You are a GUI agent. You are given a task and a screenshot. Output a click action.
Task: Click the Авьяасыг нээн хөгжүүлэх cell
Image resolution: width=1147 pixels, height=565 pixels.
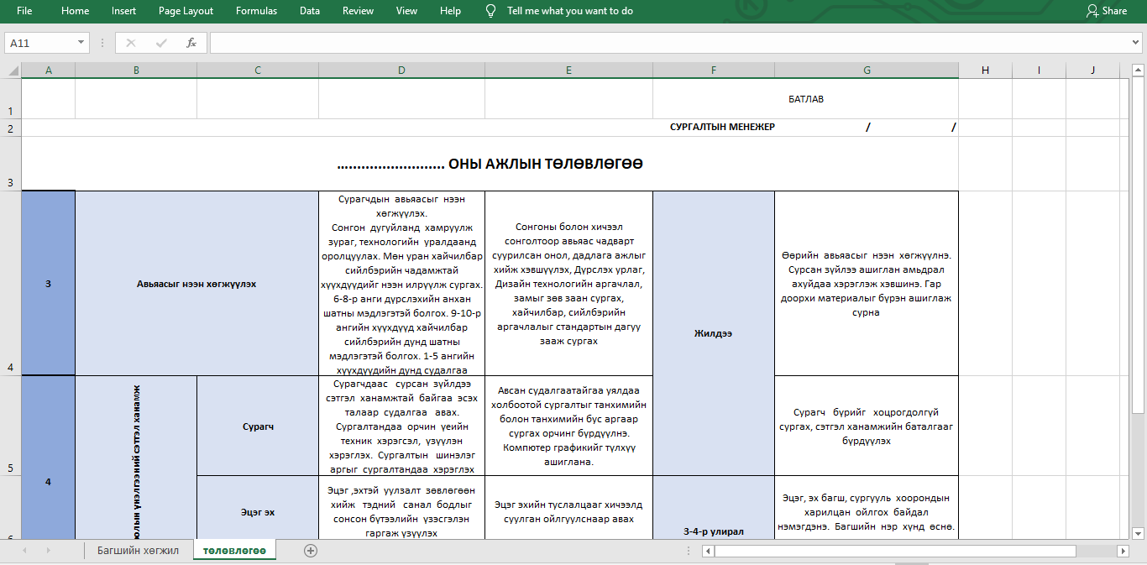pyautogui.click(x=196, y=283)
